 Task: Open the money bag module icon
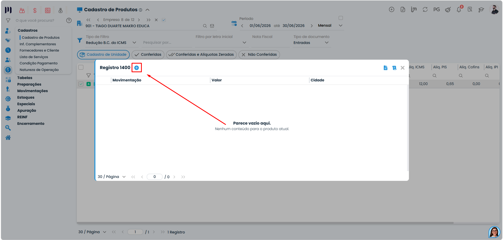point(61,10)
